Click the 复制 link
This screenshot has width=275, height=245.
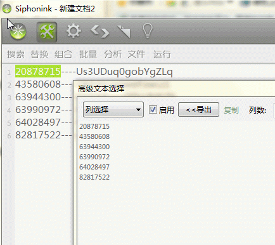(x=231, y=110)
